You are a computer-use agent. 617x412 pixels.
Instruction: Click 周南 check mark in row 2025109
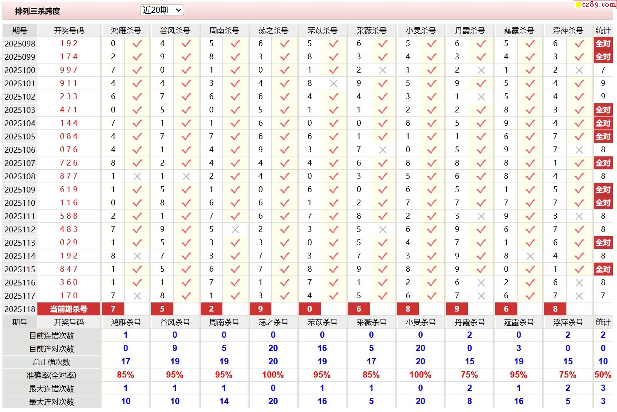click(235, 189)
